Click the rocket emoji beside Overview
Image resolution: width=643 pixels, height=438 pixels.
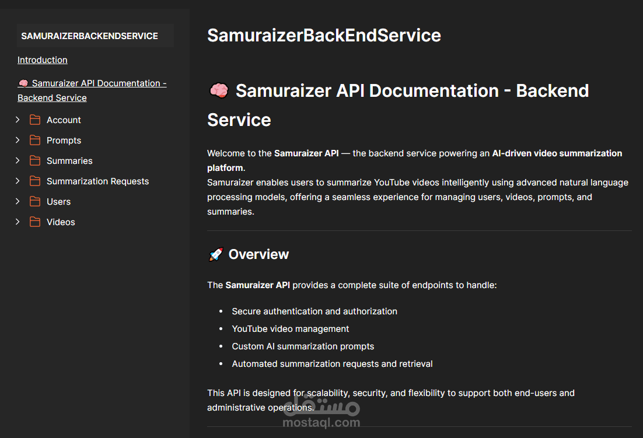pos(215,254)
